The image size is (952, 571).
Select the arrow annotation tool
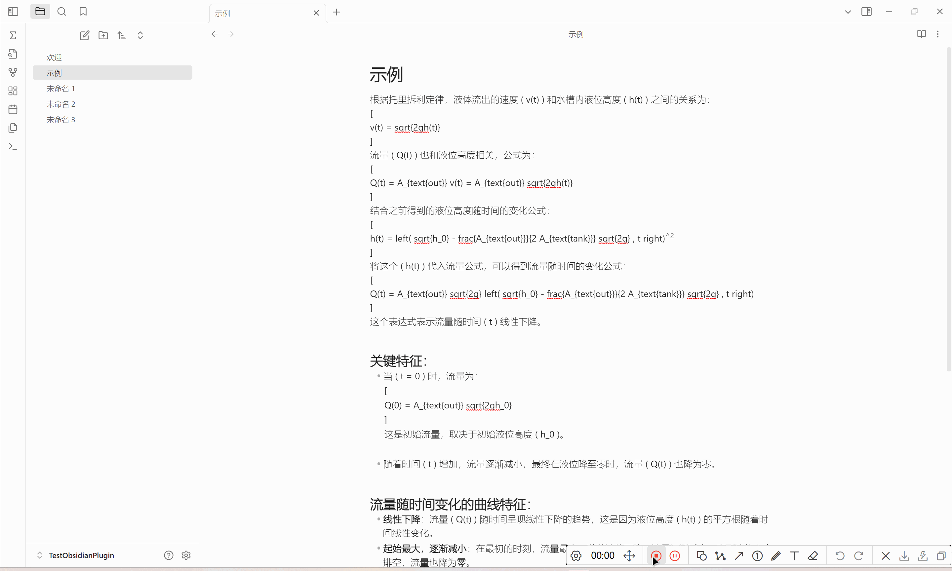[739, 555]
